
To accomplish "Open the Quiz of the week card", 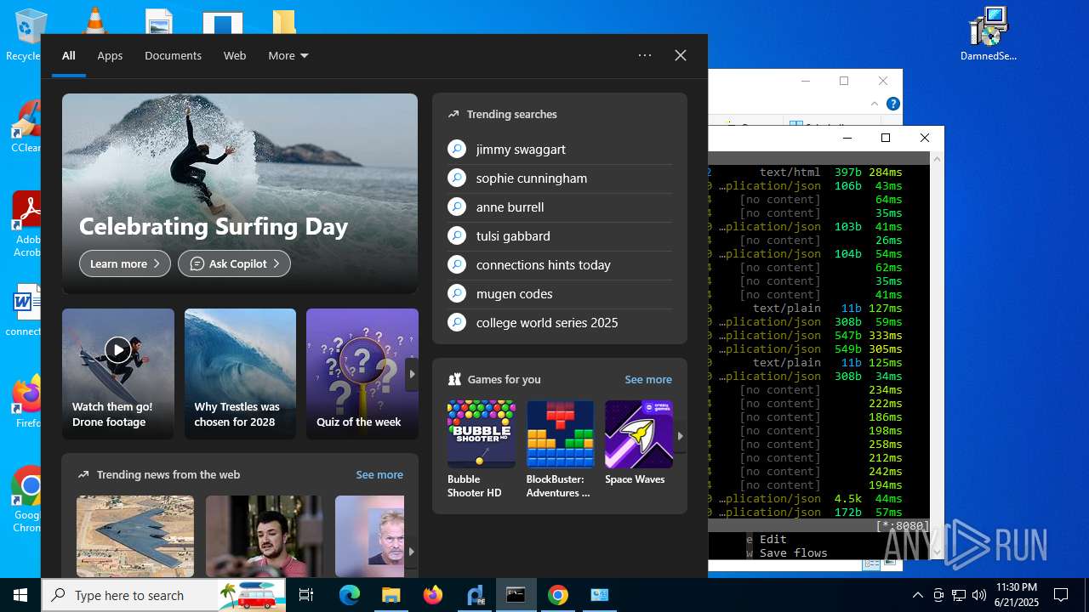I will [x=362, y=374].
